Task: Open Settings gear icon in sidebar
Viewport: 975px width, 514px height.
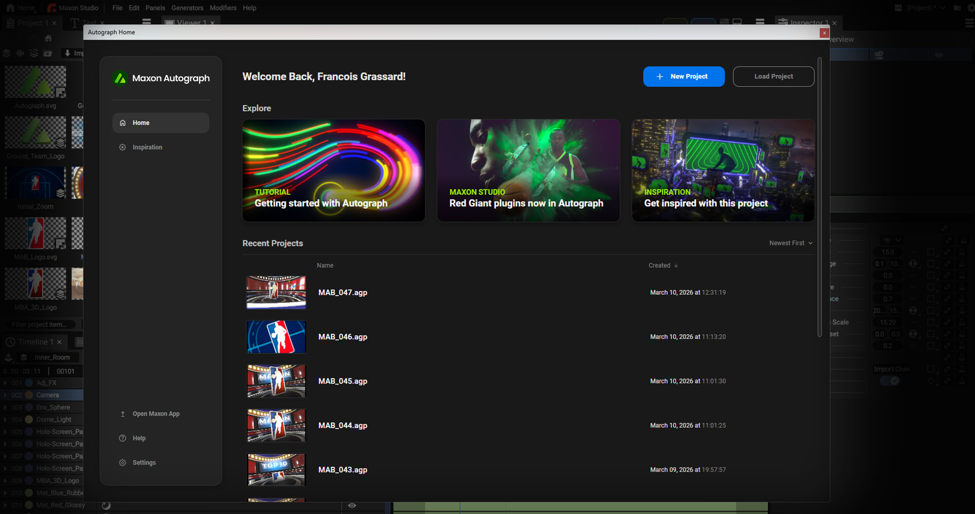Action: point(122,463)
